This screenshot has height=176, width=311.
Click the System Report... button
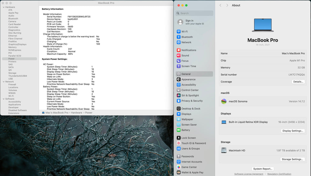click(x=263, y=169)
